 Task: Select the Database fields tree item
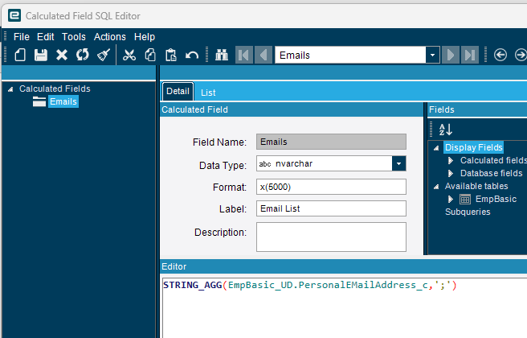pos(491,173)
